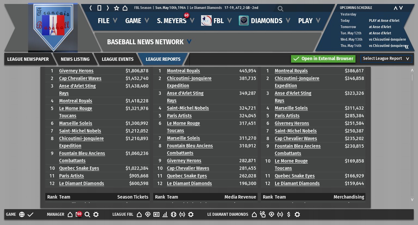Open the Baseball News Network dropdown arrow

(x=189, y=42)
